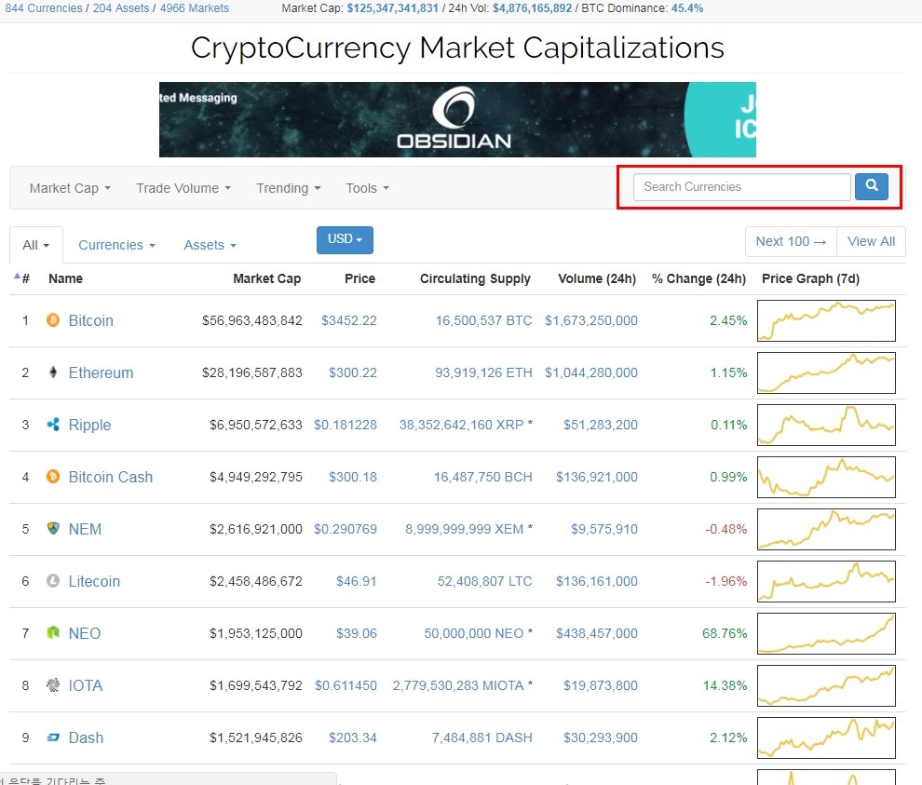
Task: Click Bitcoin volume $1,673,250,000
Action: pos(591,320)
